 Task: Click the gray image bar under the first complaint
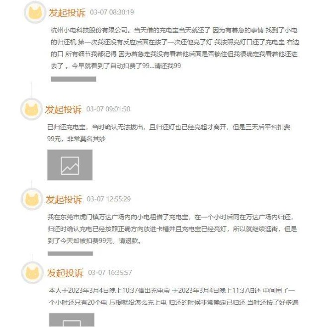click(x=74, y=79)
